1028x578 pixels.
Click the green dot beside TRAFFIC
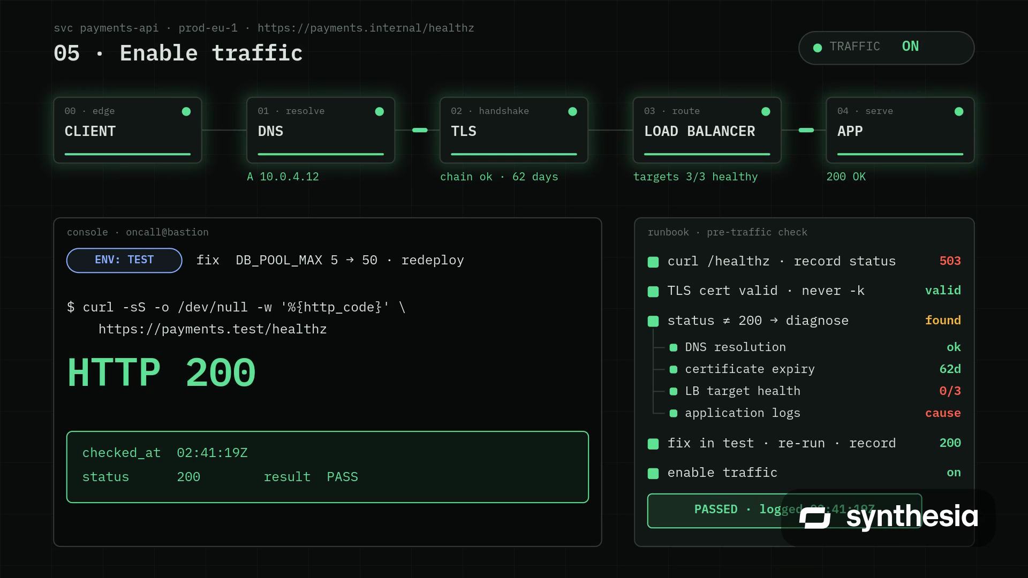[x=818, y=48]
